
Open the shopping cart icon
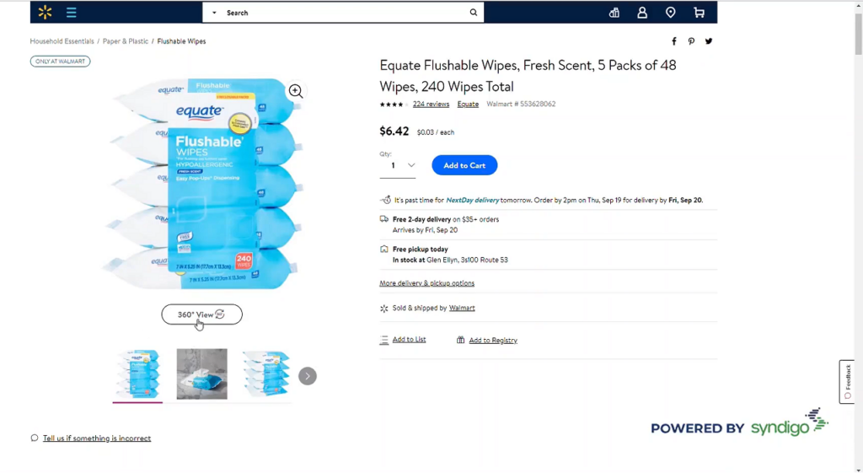pyautogui.click(x=699, y=13)
